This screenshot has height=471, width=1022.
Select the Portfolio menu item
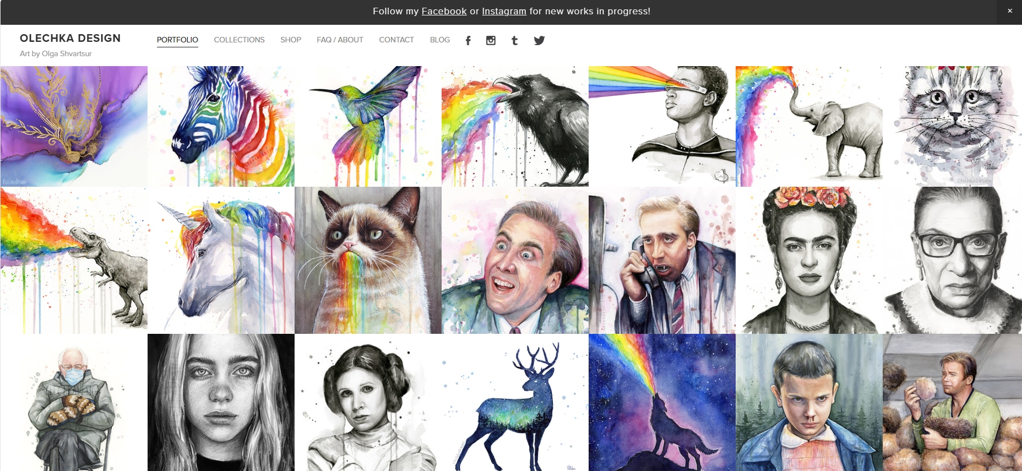(x=177, y=40)
